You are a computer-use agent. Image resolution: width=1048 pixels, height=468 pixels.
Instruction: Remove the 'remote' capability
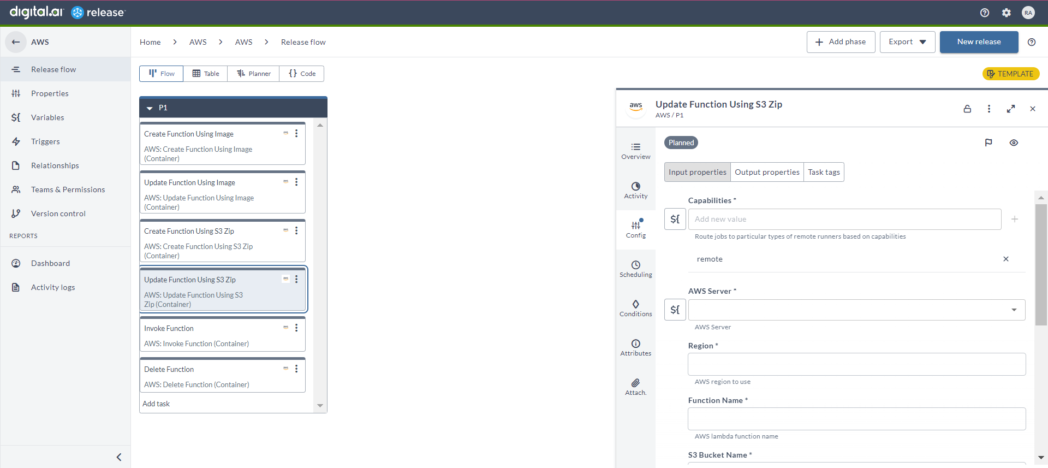pos(1006,259)
